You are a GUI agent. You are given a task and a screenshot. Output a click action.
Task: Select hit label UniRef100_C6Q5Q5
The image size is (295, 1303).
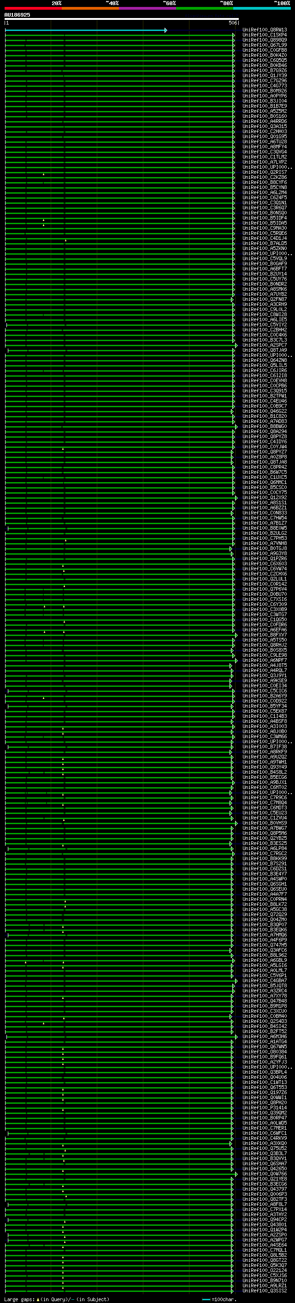265,60
